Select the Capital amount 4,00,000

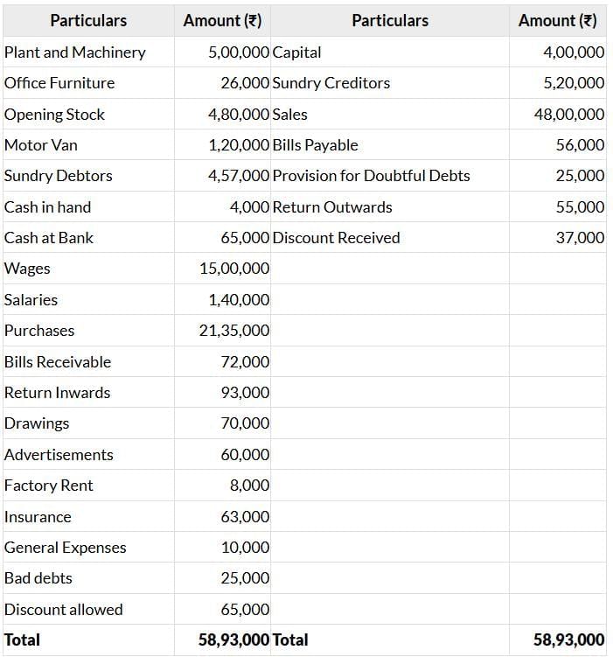click(573, 52)
